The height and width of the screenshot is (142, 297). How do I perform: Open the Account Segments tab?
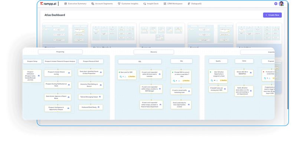point(102,4)
